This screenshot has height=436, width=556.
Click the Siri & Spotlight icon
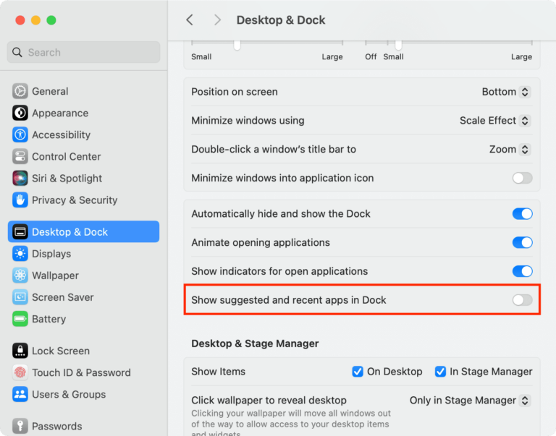20,178
